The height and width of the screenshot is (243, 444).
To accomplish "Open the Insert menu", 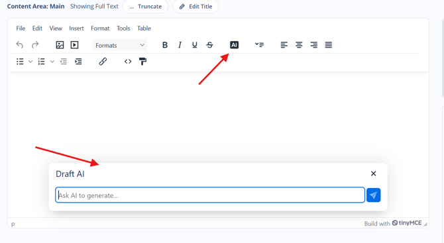I will [76, 28].
